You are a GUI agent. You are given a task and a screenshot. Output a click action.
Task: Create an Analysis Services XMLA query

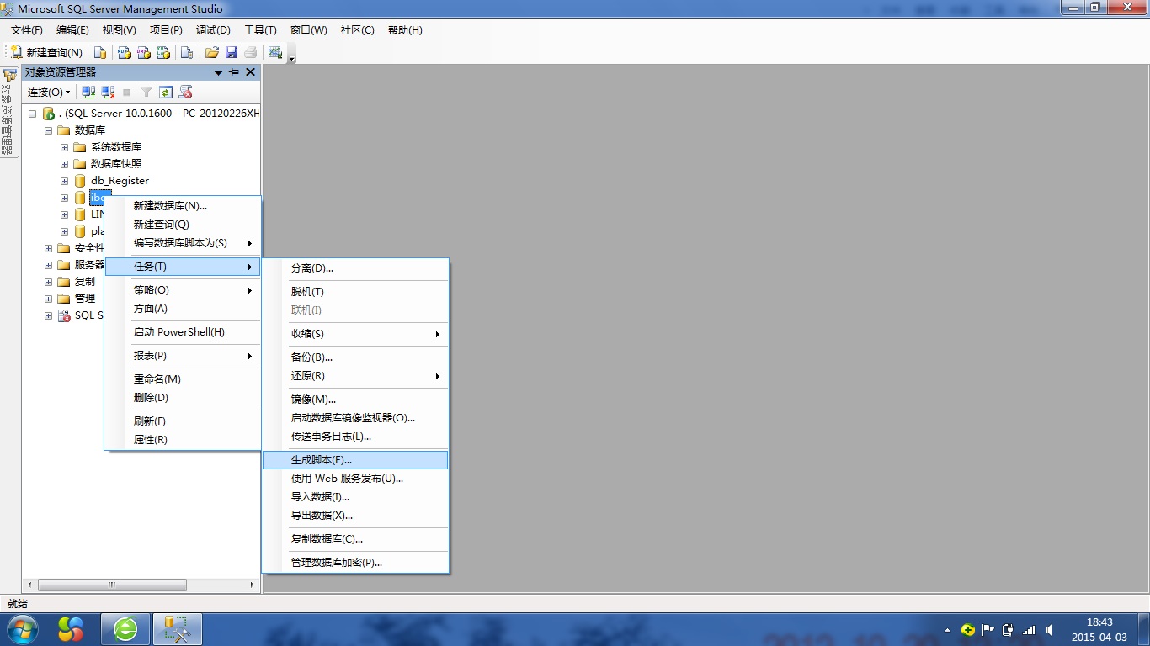(164, 52)
